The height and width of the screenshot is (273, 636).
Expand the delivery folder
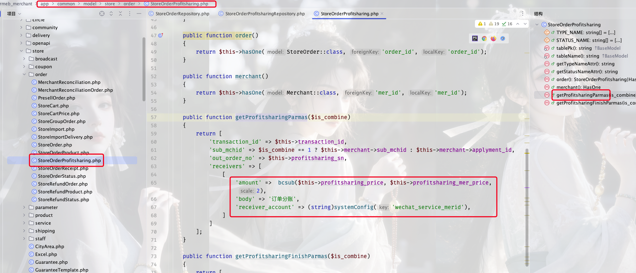click(21, 35)
